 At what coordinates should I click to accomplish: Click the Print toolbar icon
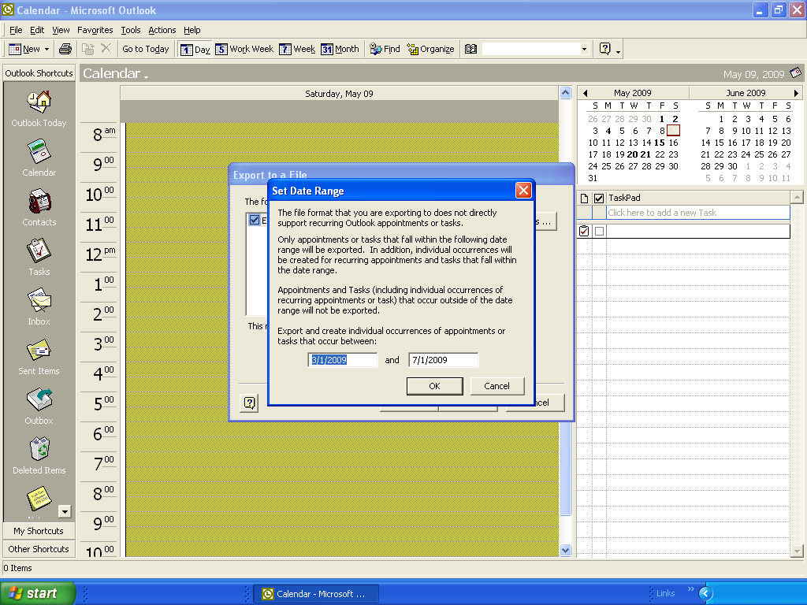pyautogui.click(x=65, y=49)
